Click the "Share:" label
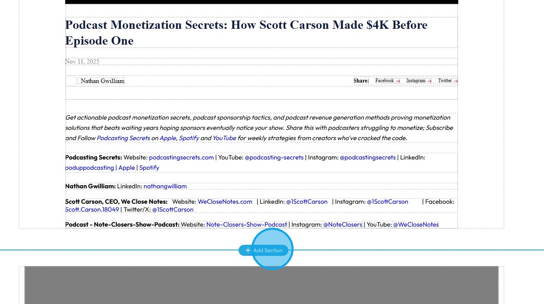The height and width of the screenshot is (304, 544). [361, 81]
